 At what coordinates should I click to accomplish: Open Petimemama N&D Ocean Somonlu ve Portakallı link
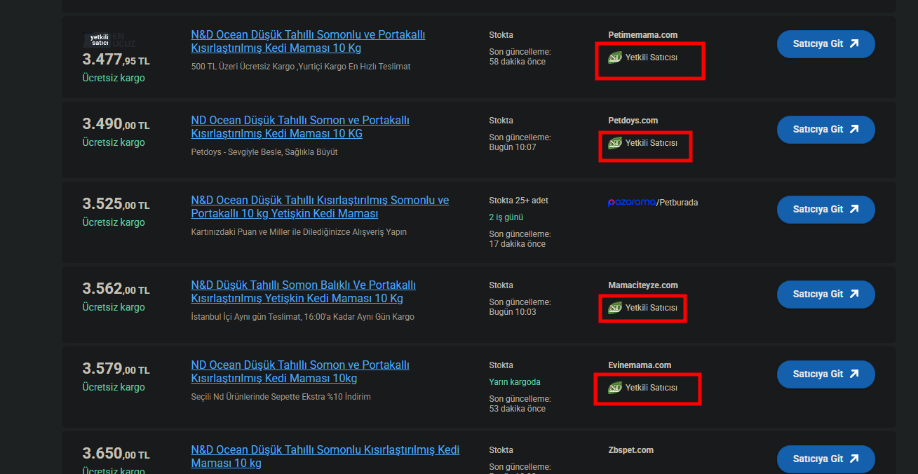click(309, 41)
